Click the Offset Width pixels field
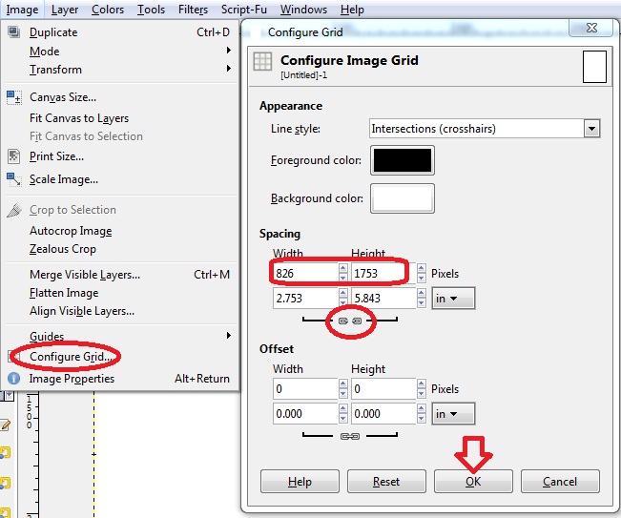The width and height of the screenshot is (621, 518). coord(305,389)
